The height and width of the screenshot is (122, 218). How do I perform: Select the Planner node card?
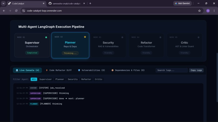pyautogui.click(x=70, y=45)
